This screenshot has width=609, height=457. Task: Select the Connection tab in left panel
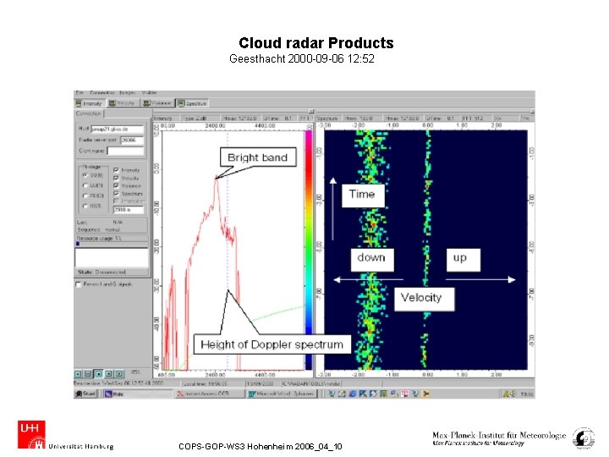coord(89,114)
